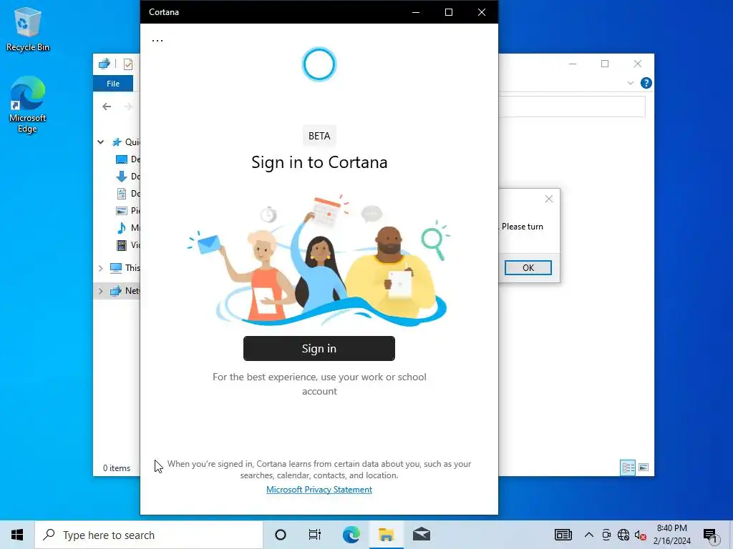Click the Cortana circle logo
733x549 pixels.
[319, 64]
